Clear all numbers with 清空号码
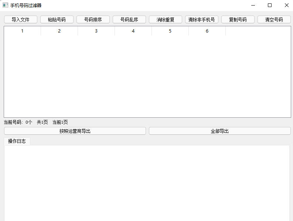 [x=274, y=20]
